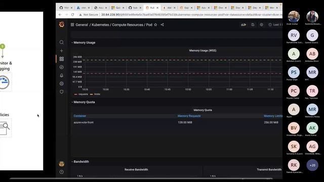The width and height of the screenshot is (324, 182).
Task: Click the G participant avatar
Action: click(x=312, y=35)
